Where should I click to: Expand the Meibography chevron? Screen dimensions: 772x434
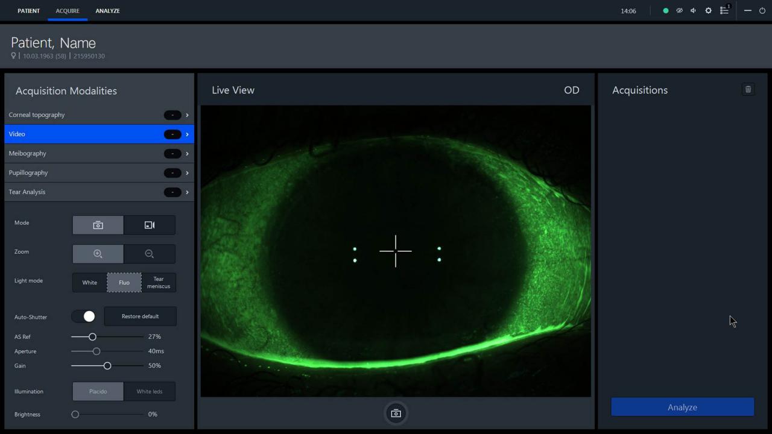click(187, 154)
